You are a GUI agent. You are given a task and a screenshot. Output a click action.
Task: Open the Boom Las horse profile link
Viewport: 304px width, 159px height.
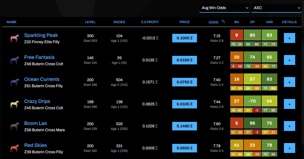35,123
